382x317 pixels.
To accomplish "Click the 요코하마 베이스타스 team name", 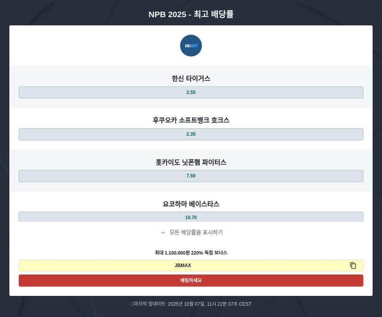I will pos(191,204).
